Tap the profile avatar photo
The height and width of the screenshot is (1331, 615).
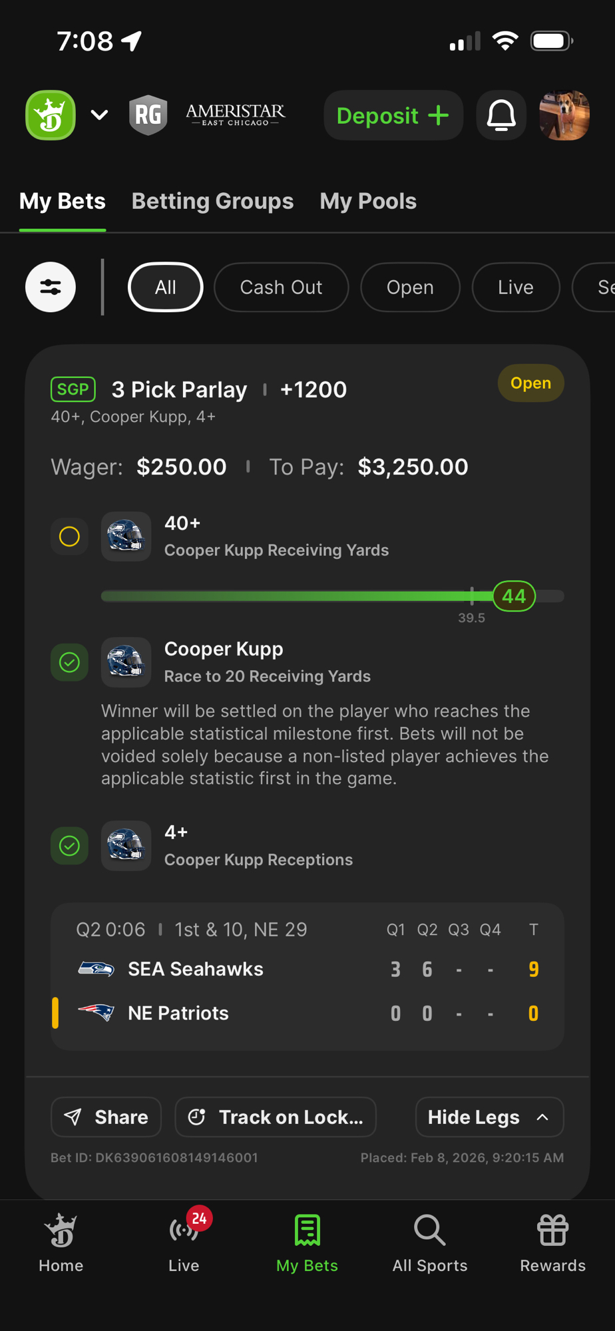coord(564,115)
